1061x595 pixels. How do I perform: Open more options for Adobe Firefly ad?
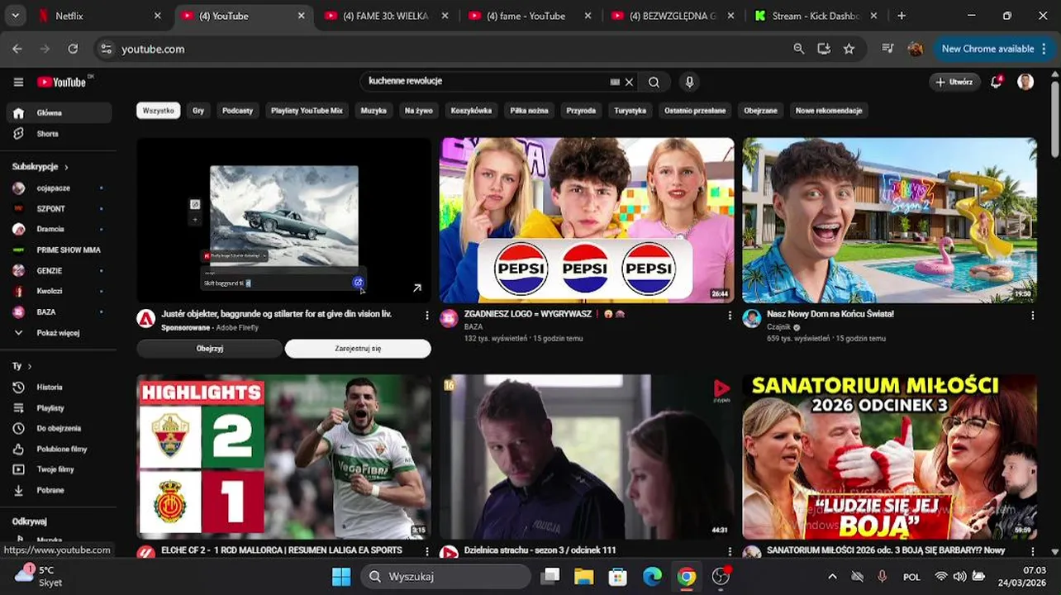pyautogui.click(x=427, y=315)
